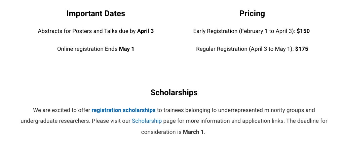Screen dimensions: 346x147
Task: Click the Early Registration label
Action: tap(215, 31)
